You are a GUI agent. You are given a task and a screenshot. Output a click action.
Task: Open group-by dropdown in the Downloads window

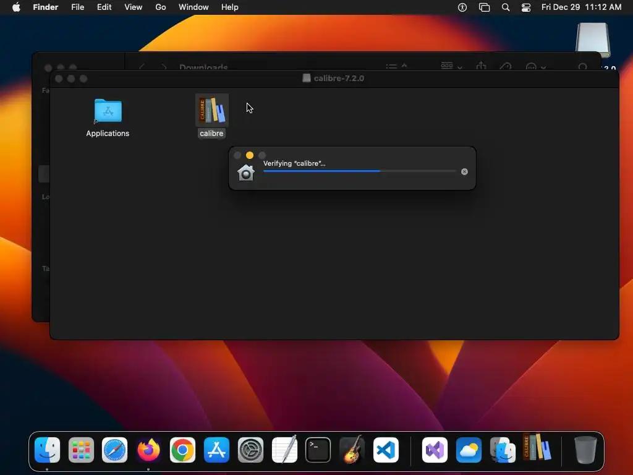tap(451, 66)
